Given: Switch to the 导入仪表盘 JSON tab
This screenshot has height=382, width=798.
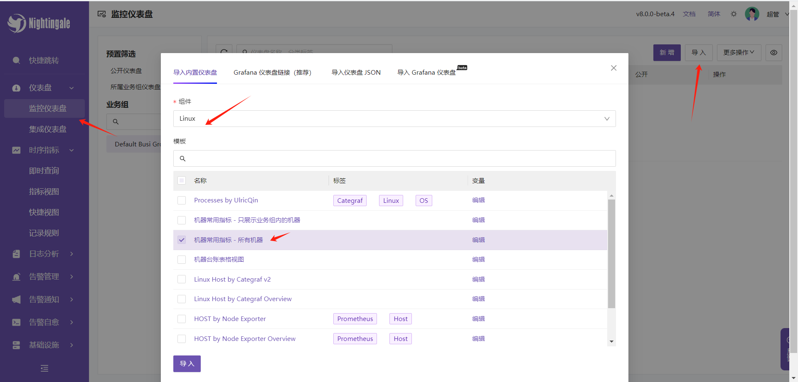Looking at the screenshot, I should tap(356, 73).
